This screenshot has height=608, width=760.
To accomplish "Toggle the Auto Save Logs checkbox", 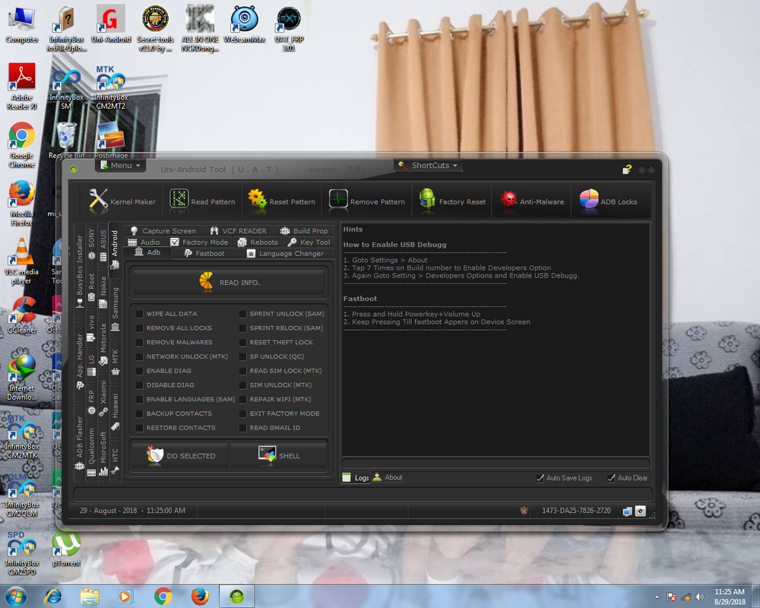I will tap(540, 478).
